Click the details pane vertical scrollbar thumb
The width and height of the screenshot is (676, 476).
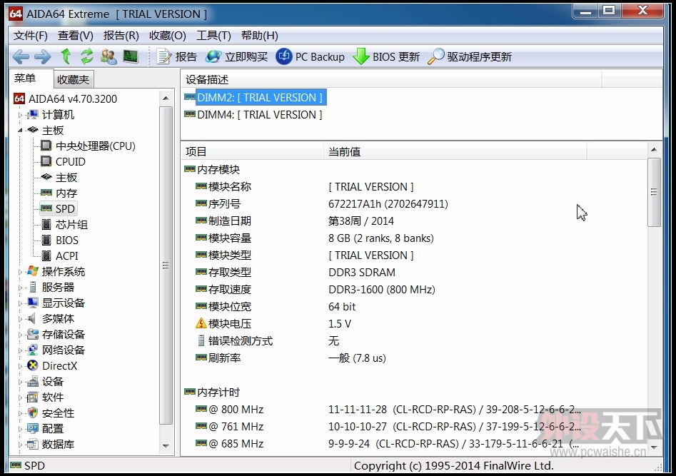[654, 192]
